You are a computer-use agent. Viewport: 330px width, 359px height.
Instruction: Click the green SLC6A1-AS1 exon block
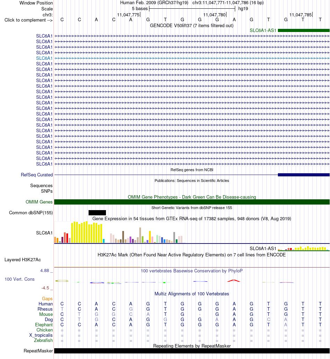304,31
